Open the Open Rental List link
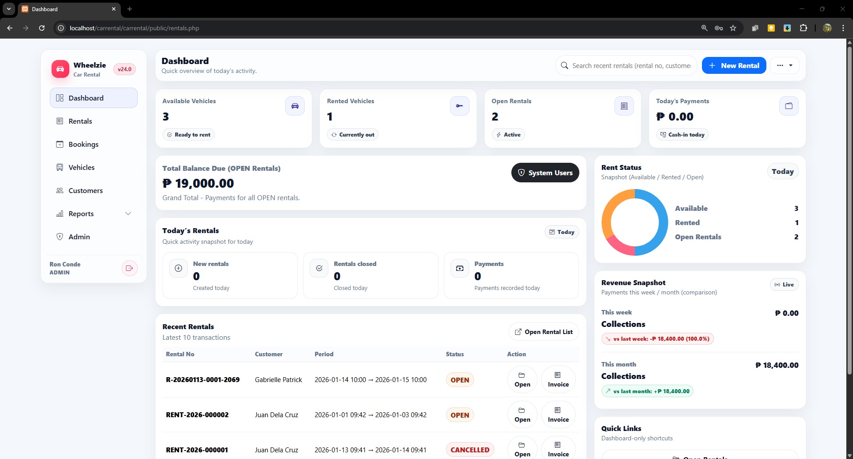Image resolution: width=853 pixels, height=459 pixels. click(x=543, y=331)
